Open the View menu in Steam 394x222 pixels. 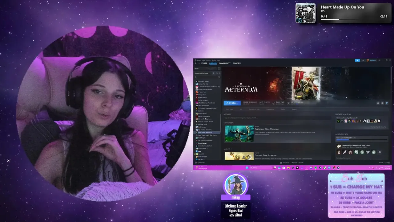[x=203, y=60]
